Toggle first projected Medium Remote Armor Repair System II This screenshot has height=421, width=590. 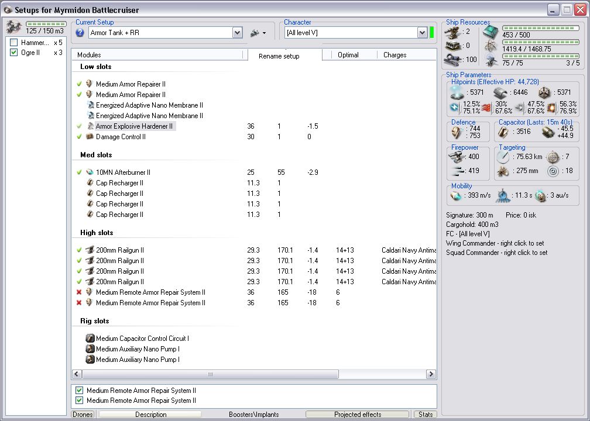(x=80, y=391)
